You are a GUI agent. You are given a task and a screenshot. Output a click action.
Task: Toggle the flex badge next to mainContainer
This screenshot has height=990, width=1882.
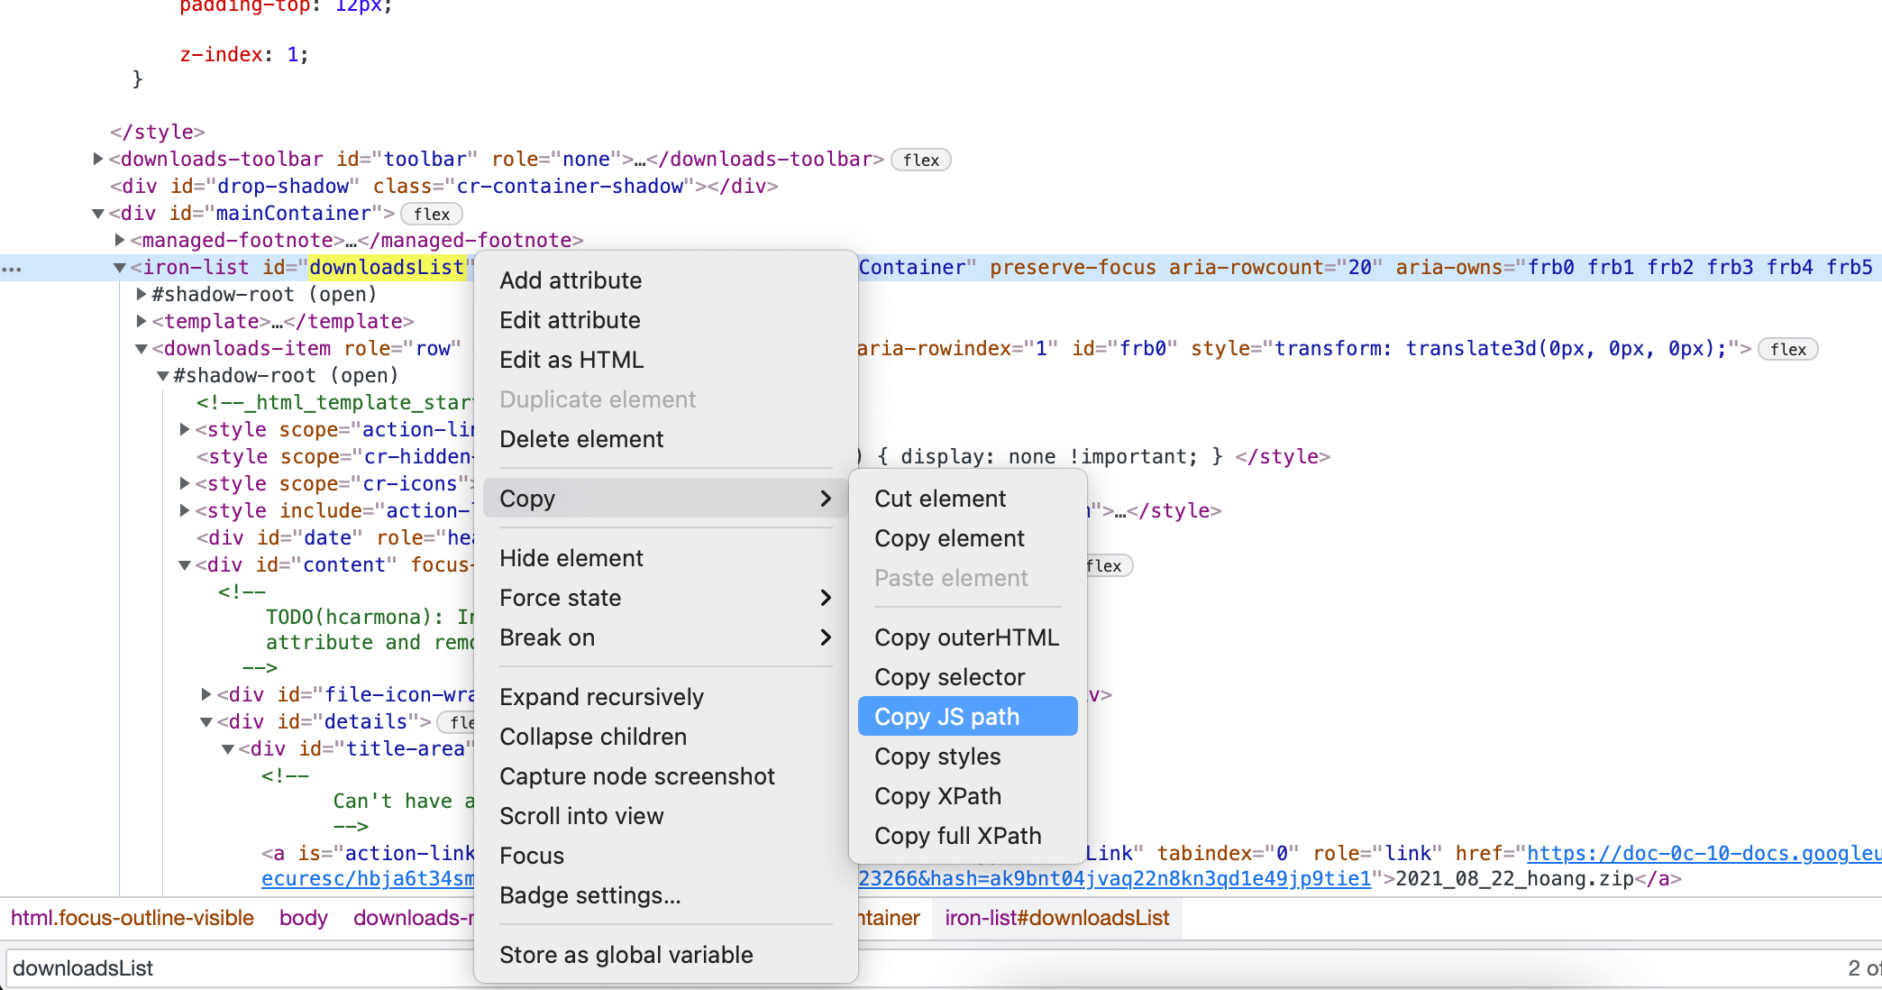click(x=431, y=214)
